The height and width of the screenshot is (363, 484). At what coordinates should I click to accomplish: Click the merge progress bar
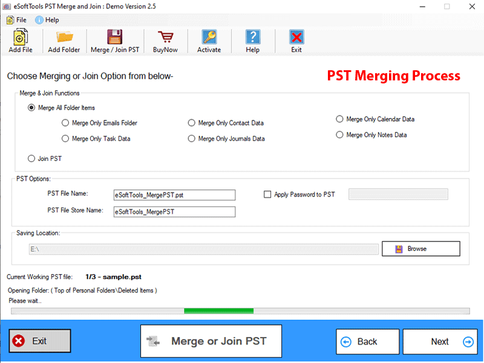tap(240, 311)
